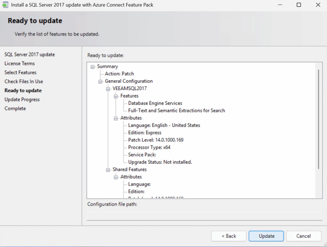Collapse the VEEAMSQL2017 instance node
The image size is (327, 247).
108,89
